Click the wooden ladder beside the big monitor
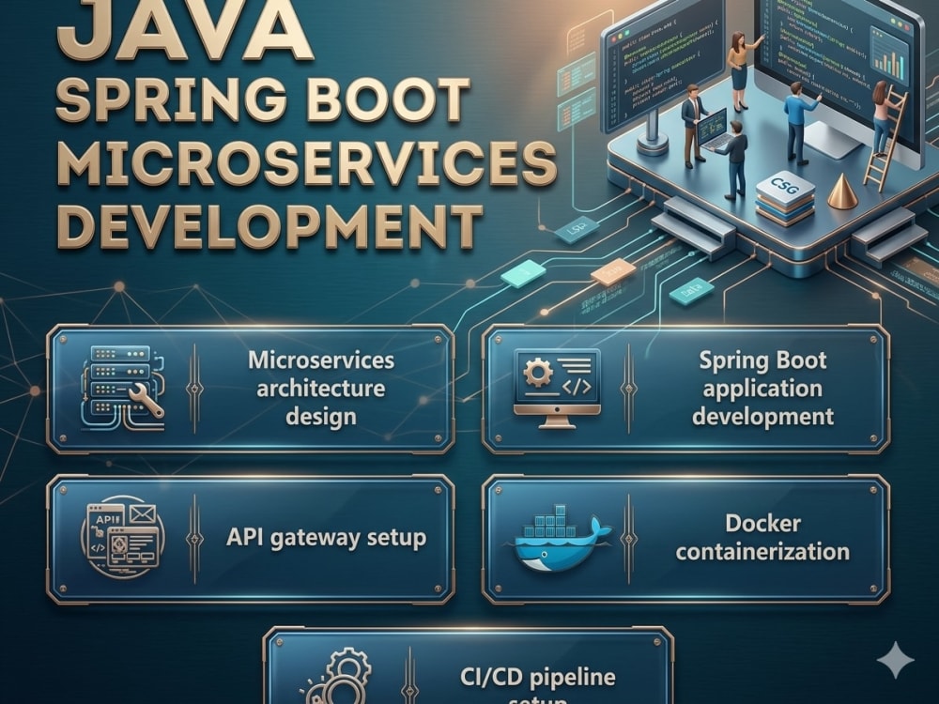The width and height of the screenshot is (939, 704). pos(885,137)
